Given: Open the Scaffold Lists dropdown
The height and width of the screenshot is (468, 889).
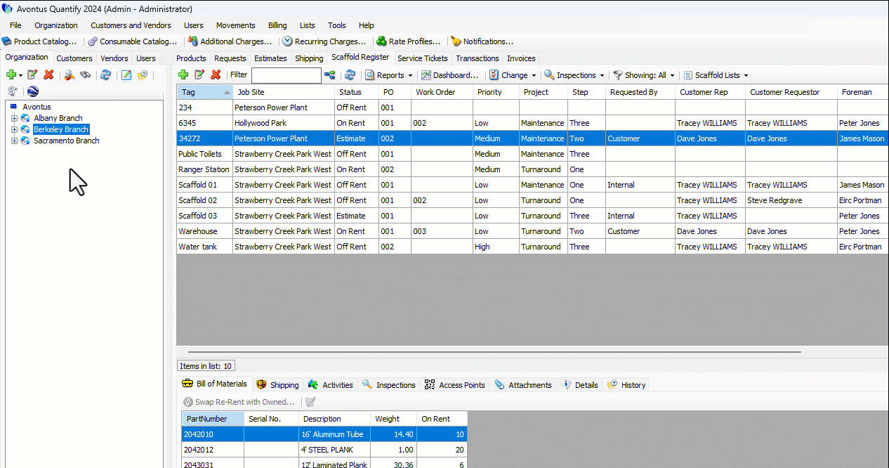Looking at the screenshot, I should point(716,75).
